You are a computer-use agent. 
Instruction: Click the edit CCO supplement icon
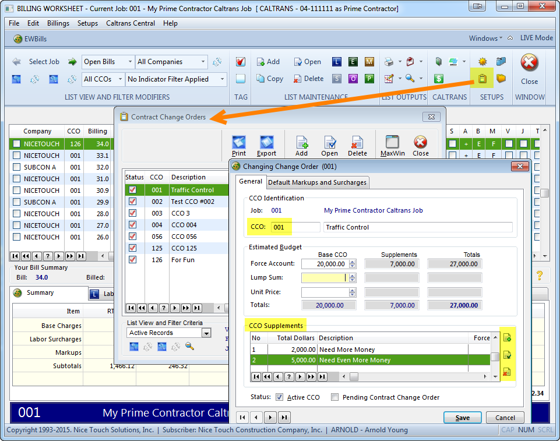507,355
